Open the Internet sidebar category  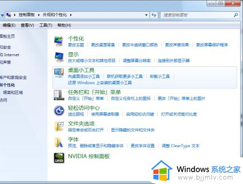(x=10, y=55)
